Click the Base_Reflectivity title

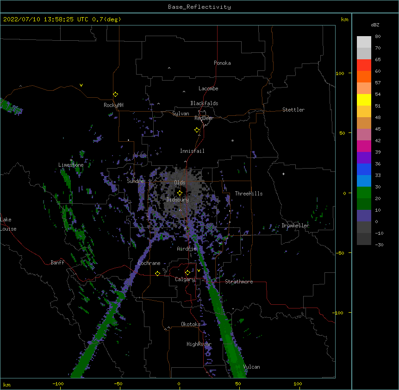coord(199,7)
